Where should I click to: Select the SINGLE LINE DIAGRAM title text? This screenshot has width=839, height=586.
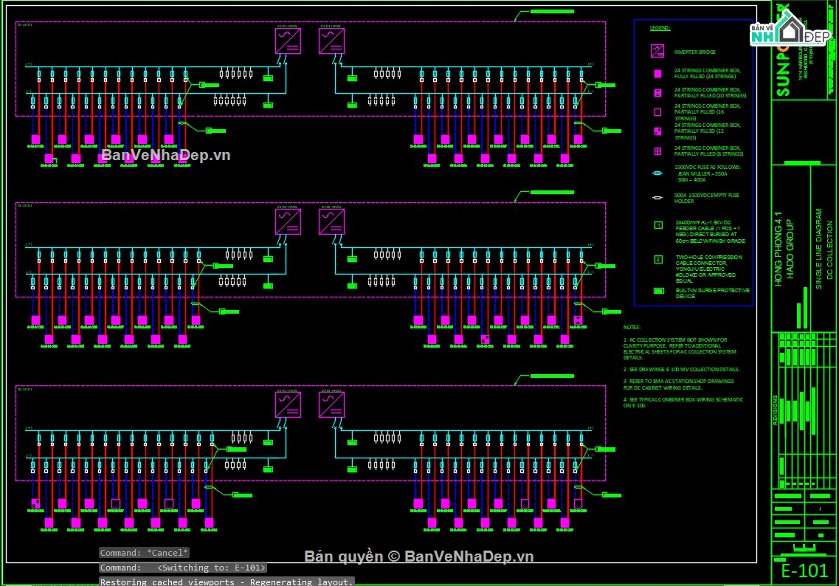coord(818,249)
